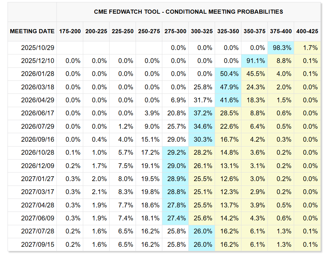Click the CME FedWatch Tool table title
The width and height of the screenshot is (327, 255).
click(188, 12)
